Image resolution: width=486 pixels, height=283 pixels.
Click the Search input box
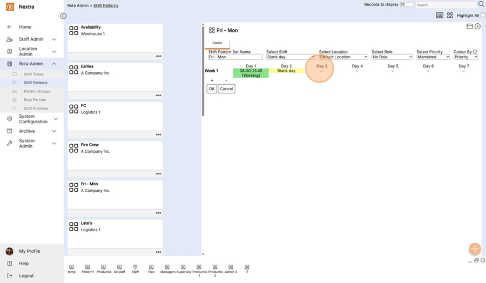click(x=447, y=5)
